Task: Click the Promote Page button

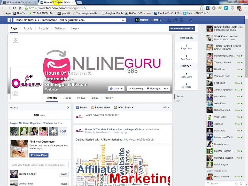Action: [39, 155]
